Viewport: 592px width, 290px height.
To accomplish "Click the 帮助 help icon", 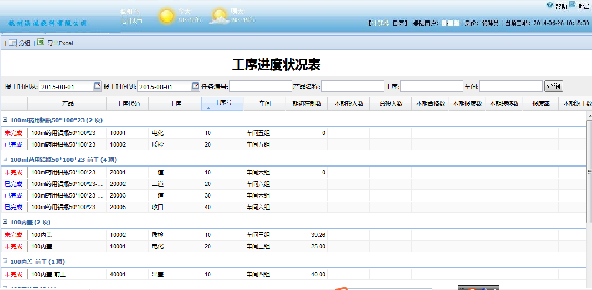I will coord(550,5).
